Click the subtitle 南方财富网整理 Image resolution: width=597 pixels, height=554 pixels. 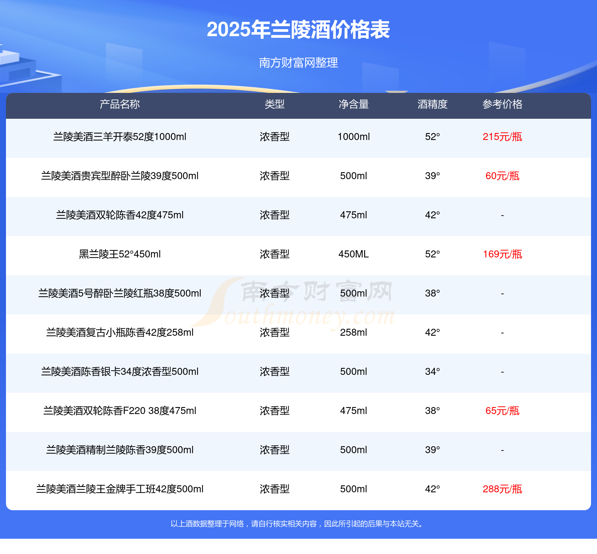[x=298, y=63]
